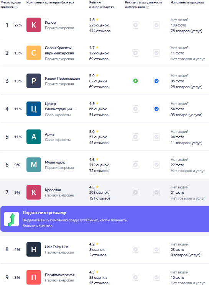
Task: Click the green arrow icon in the ad banner
Action: pyautogui.click(x=12, y=219)
